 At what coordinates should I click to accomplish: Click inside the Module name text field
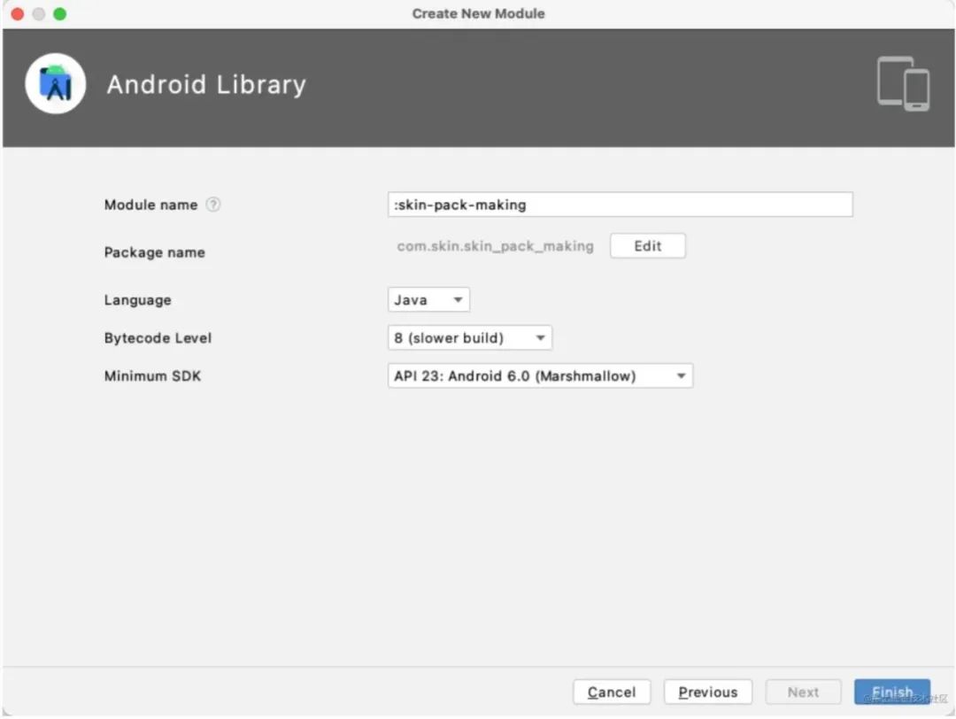(620, 204)
